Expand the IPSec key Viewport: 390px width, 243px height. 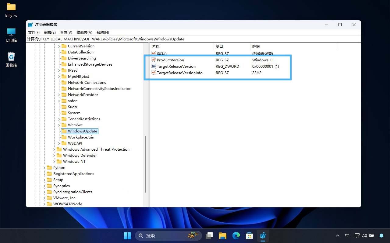coord(59,70)
